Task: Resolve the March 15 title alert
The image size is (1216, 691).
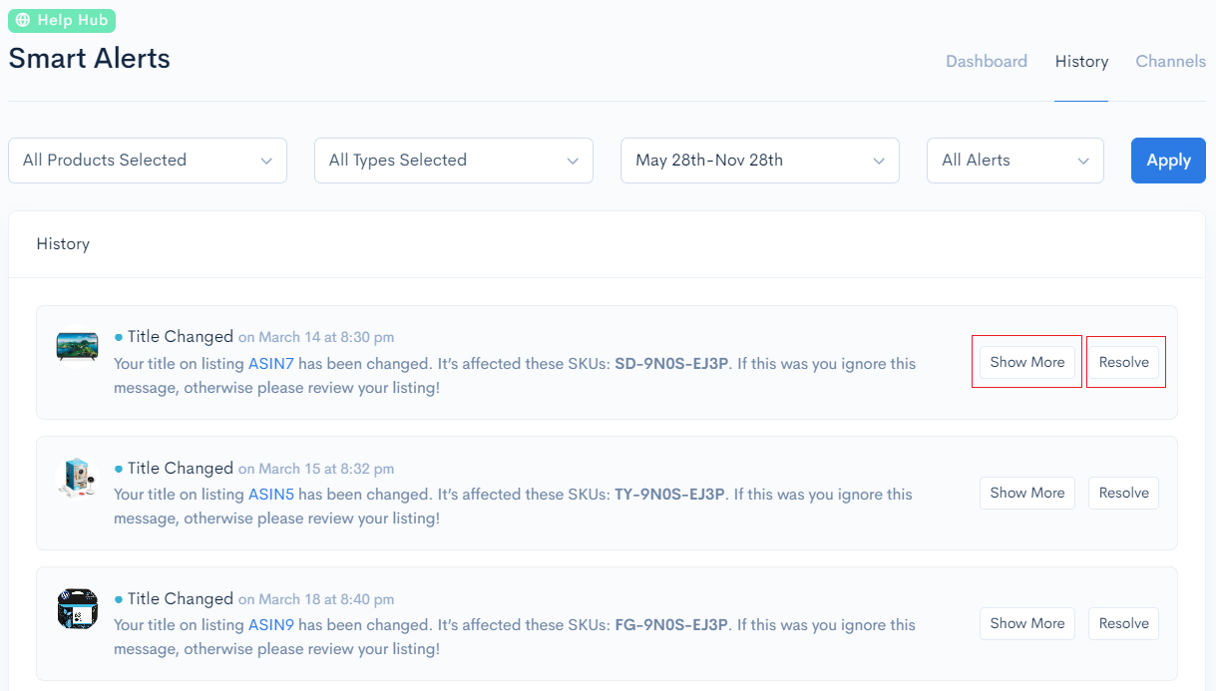Action: [1123, 493]
